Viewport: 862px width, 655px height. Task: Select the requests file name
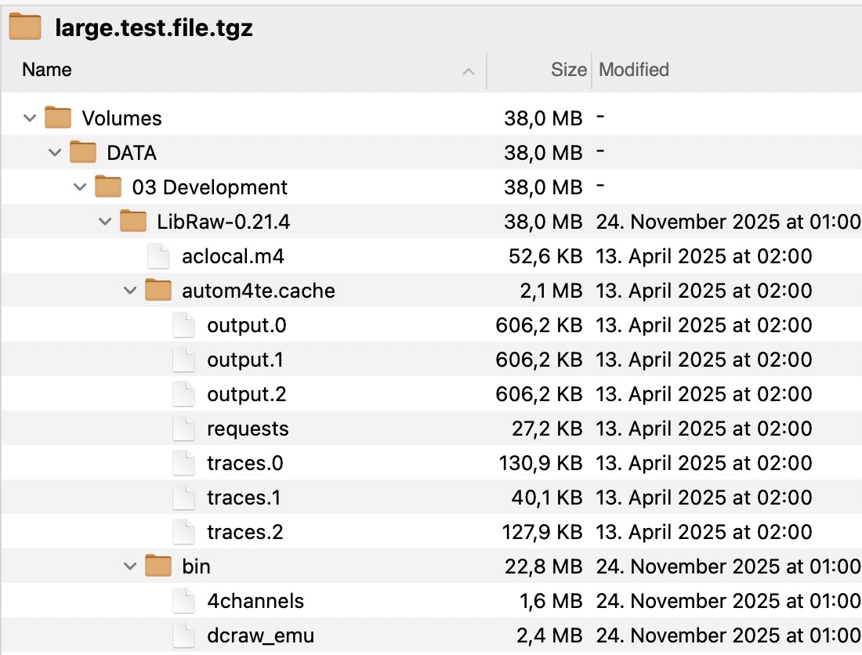(x=248, y=429)
